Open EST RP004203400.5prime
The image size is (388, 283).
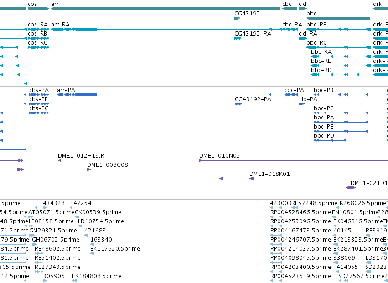[x=300, y=267]
